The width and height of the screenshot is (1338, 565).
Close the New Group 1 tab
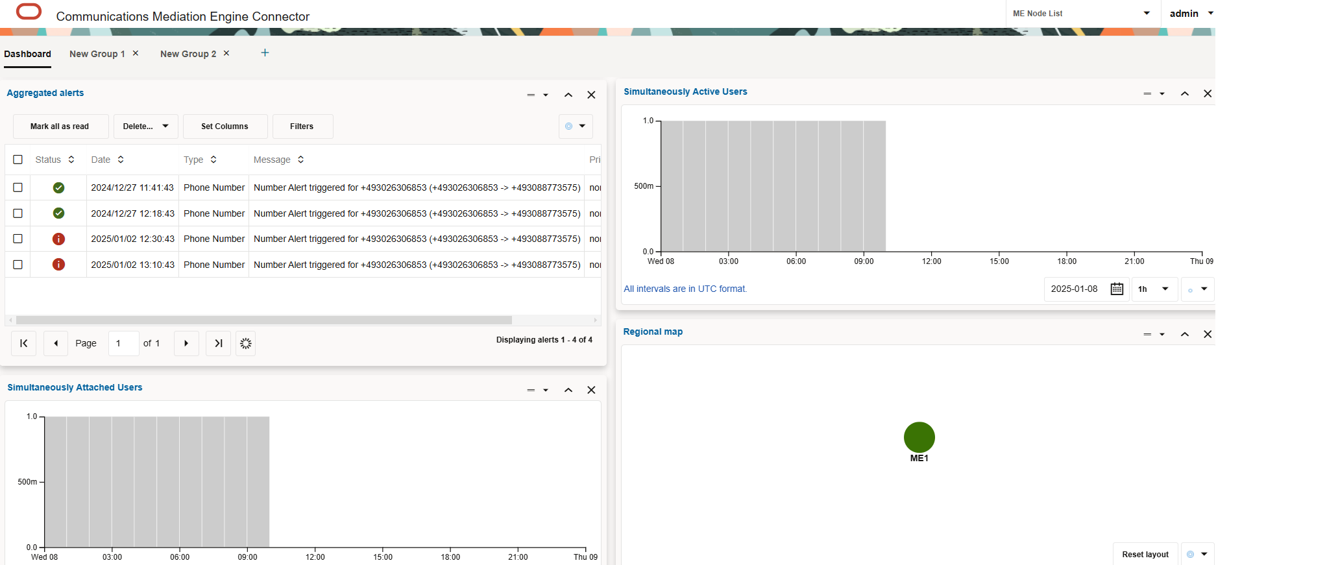(136, 53)
